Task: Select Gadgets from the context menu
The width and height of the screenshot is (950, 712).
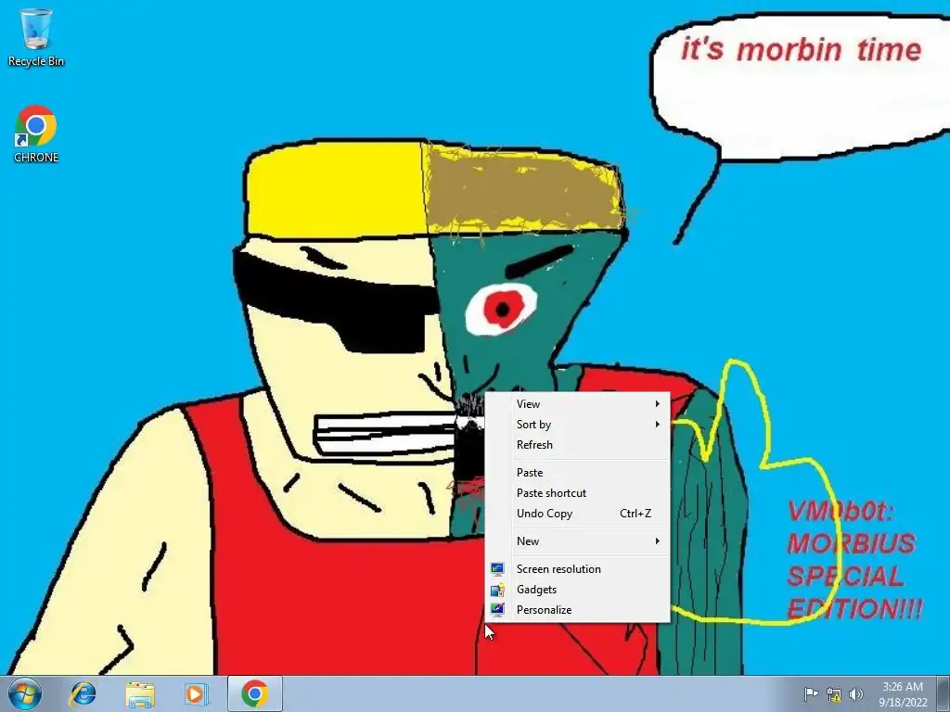Action: (x=577, y=590)
